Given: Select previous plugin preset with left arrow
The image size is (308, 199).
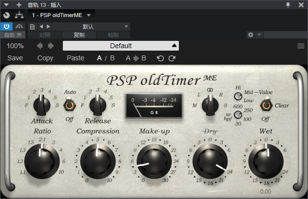Looking at the screenshot, I should click(x=40, y=46).
